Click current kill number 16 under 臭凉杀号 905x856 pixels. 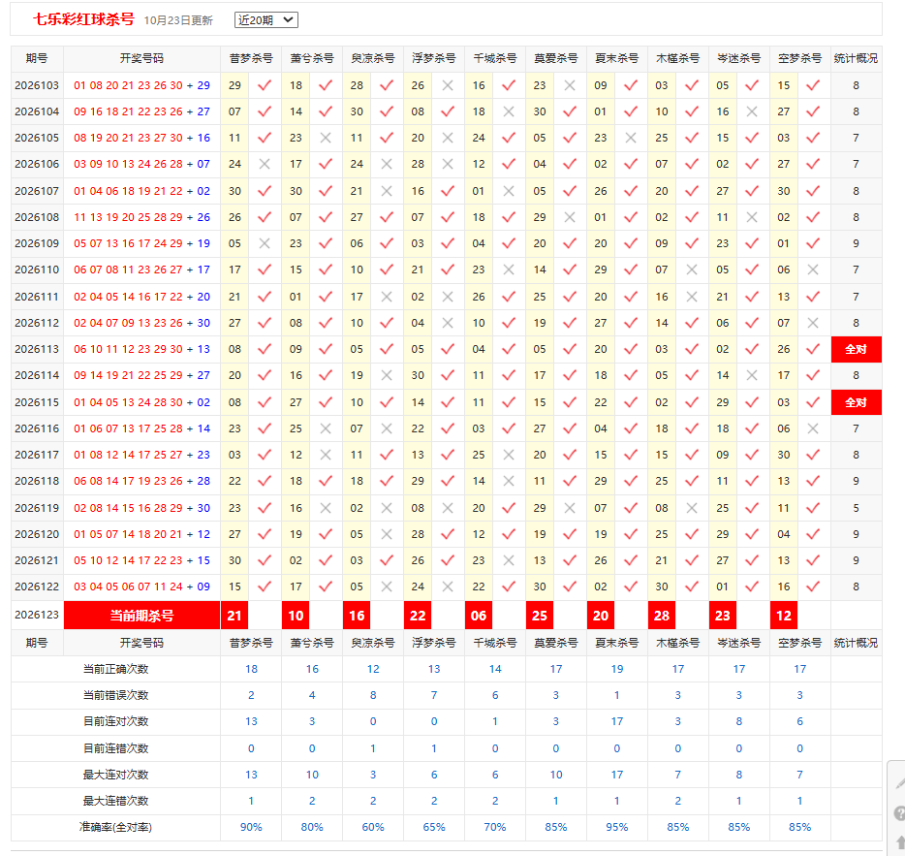click(357, 616)
